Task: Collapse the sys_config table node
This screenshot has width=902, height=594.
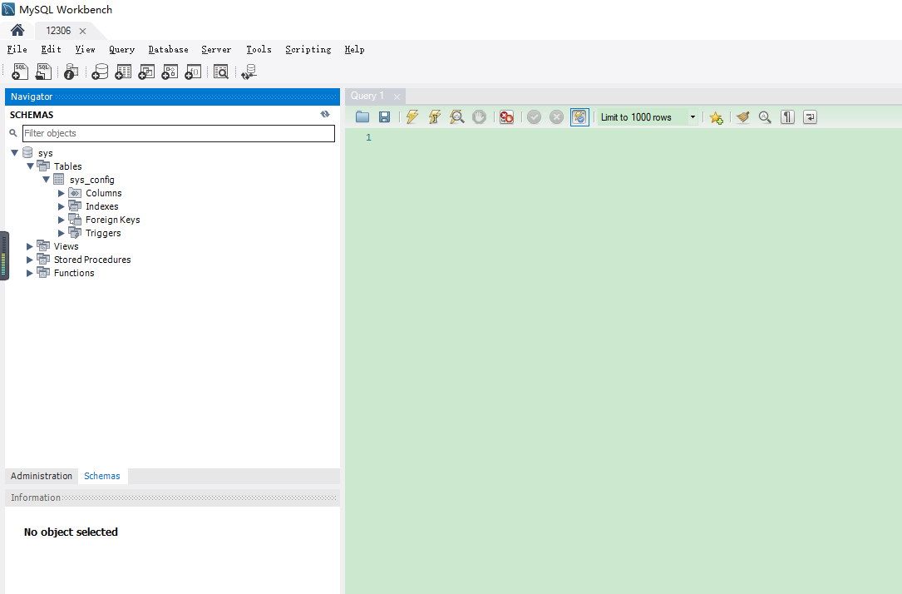Action: [x=46, y=180]
